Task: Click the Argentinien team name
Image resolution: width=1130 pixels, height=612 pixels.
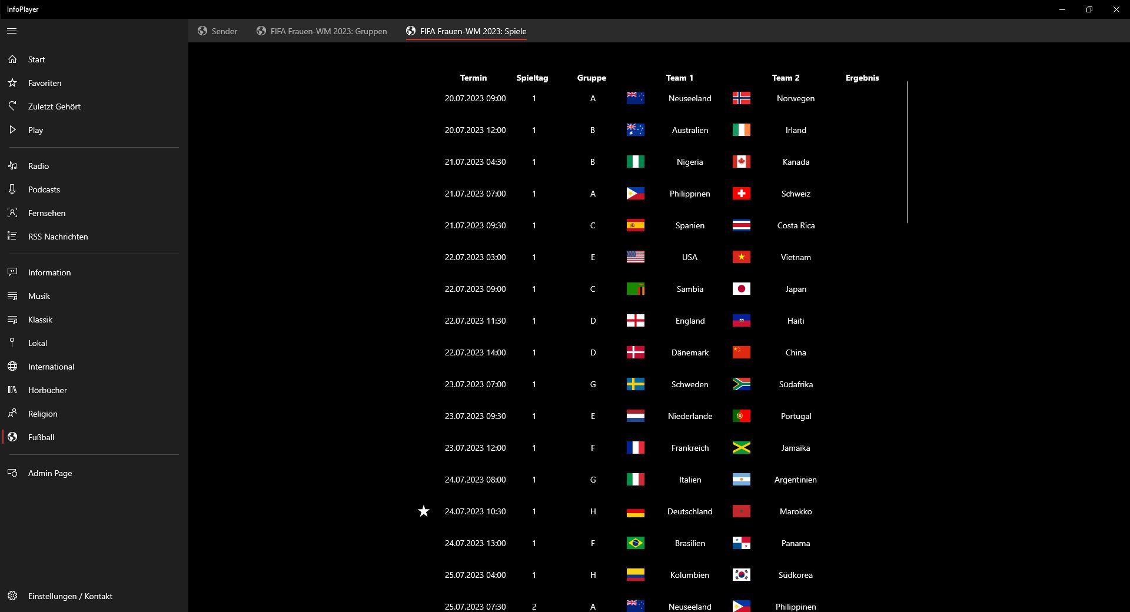Action: click(796, 480)
